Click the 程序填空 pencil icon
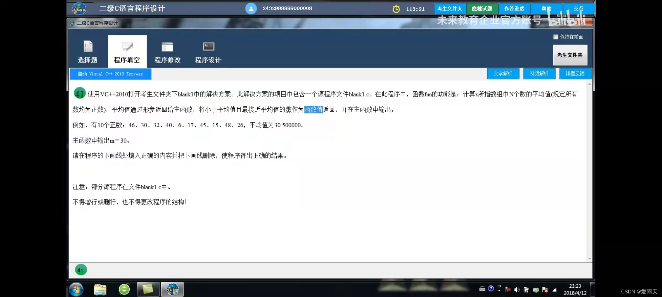662x297 pixels. [x=127, y=46]
